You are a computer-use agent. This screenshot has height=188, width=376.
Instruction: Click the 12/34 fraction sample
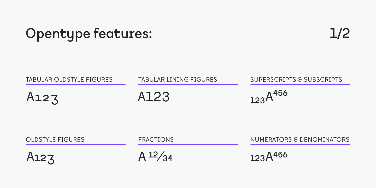pos(160,156)
